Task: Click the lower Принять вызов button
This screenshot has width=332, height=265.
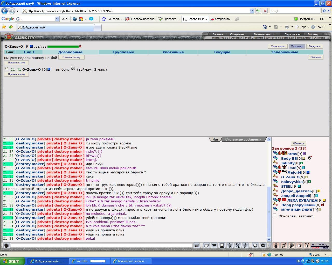Action: (16, 74)
